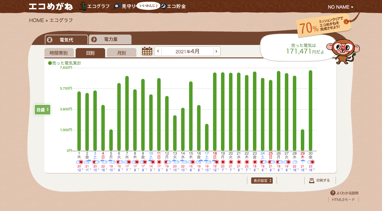Open the 目盛 scale dropdown
Image resolution: width=382 pixels, height=211 pixels.
(42, 110)
